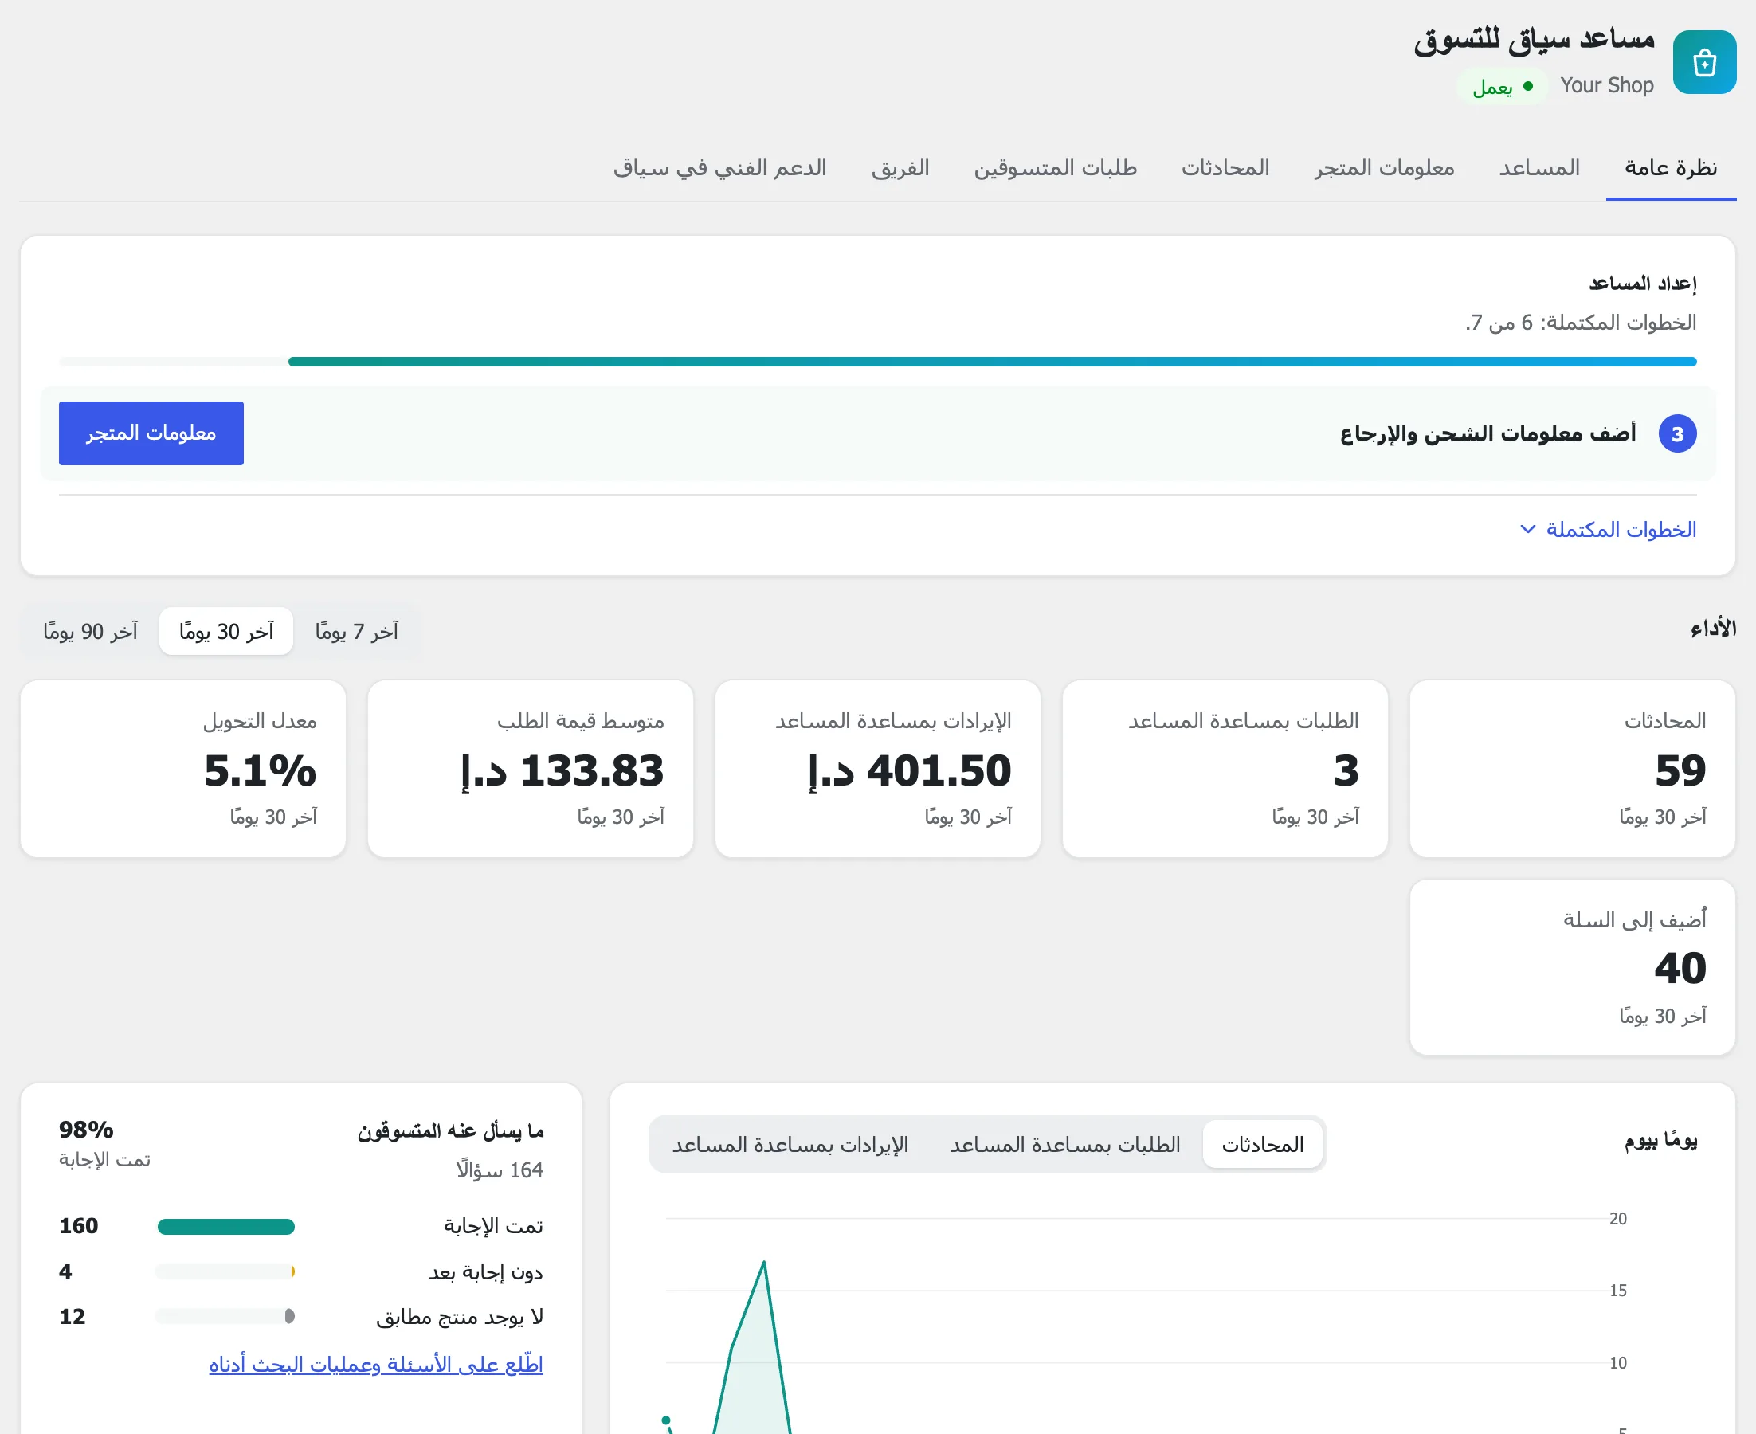Open the الدعم الفني في سياق tab

[719, 167]
